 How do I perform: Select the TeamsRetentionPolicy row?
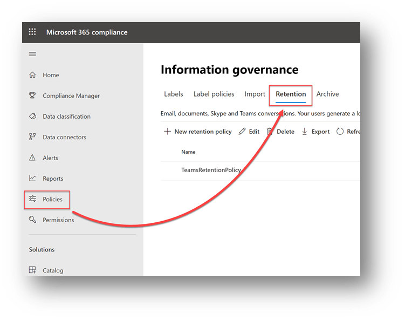pyautogui.click(x=260, y=170)
